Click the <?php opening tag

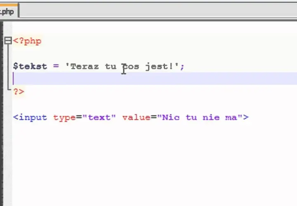[27, 41]
